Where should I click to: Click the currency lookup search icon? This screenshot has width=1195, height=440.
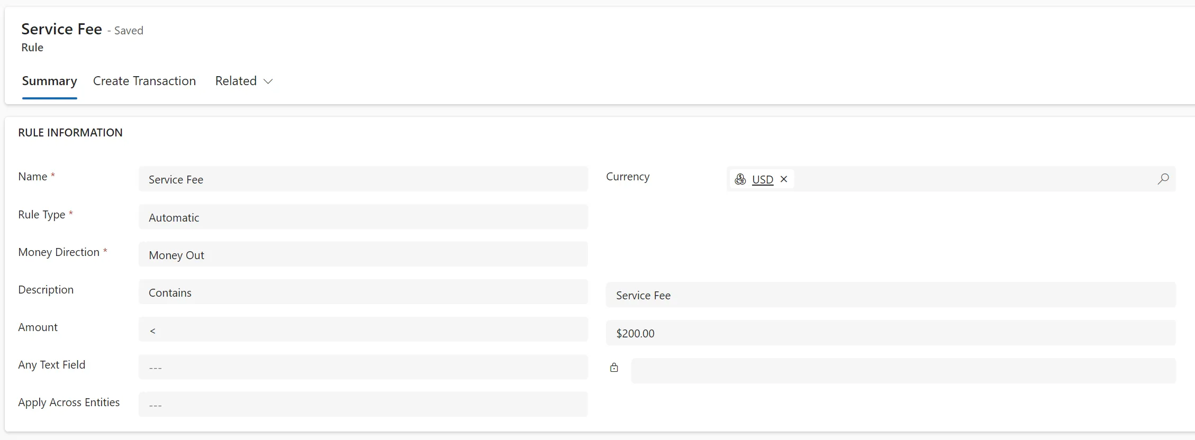tap(1163, 179)
